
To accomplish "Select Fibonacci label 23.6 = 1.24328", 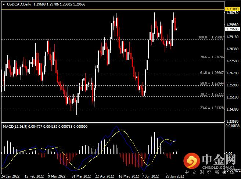I will (212, 108).
